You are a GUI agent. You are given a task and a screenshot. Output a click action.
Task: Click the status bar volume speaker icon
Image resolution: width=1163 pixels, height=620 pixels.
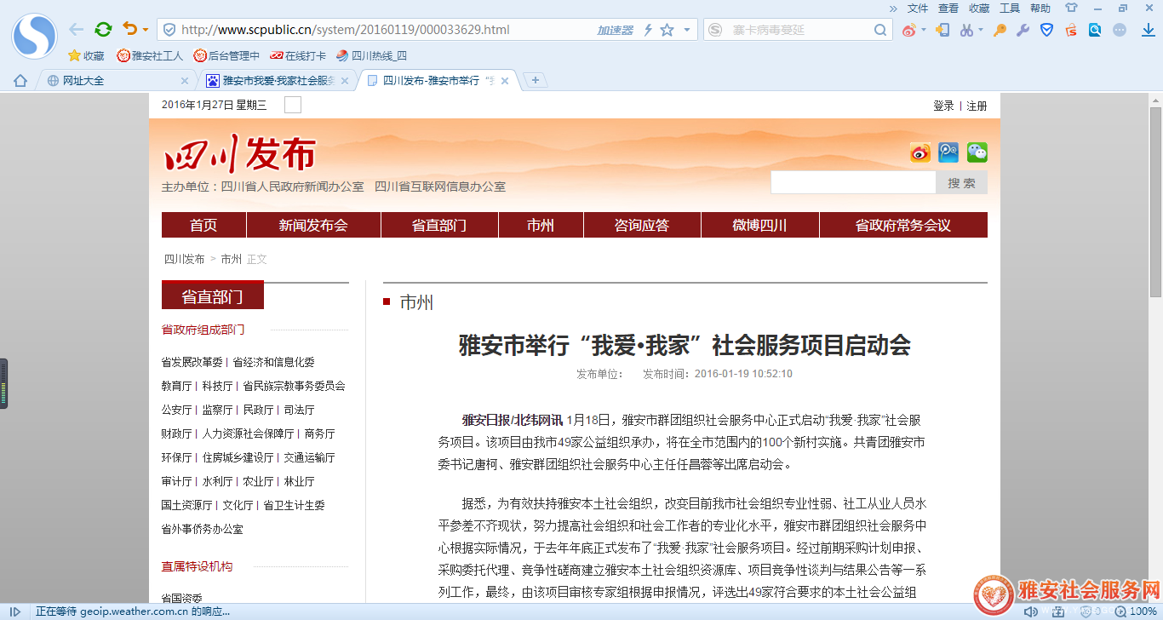click(1031, 611)
